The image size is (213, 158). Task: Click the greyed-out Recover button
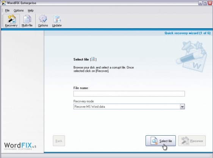click(x=192, y=141)
